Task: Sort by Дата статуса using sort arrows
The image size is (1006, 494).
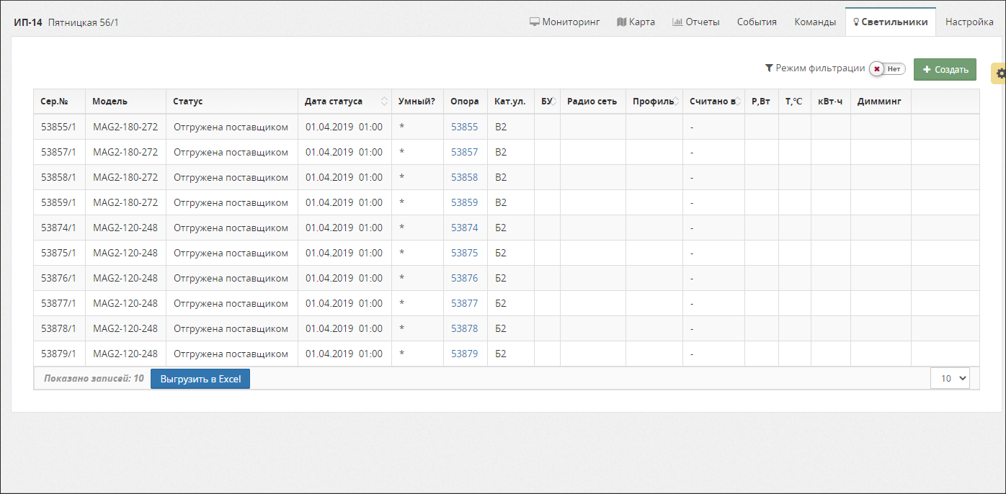Action: [x=385, y=102]
